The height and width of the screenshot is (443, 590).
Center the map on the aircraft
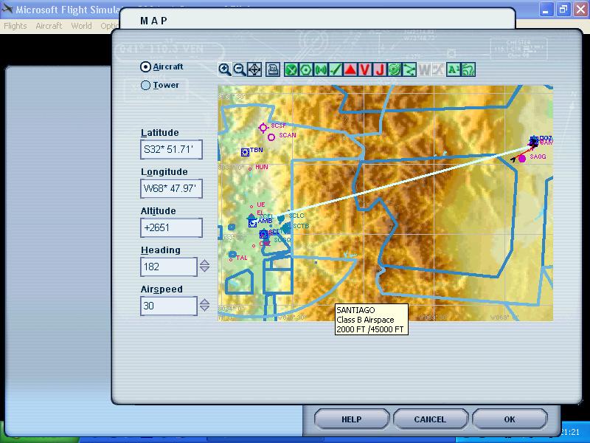(x=254, y=69)
